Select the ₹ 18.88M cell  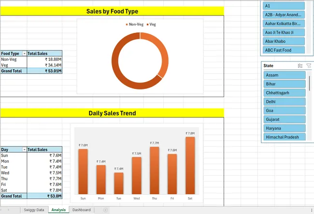pyautogui.click(x=44, y=59)
